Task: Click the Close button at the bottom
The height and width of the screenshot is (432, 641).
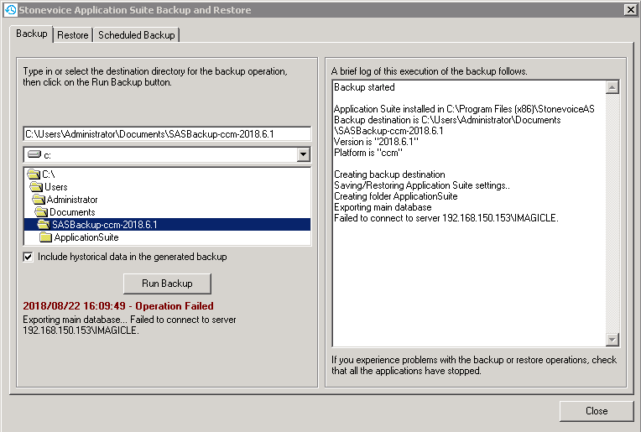Action: [x=596, y=411]
